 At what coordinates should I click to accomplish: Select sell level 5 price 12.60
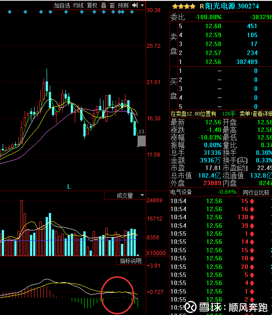[213, 26]
